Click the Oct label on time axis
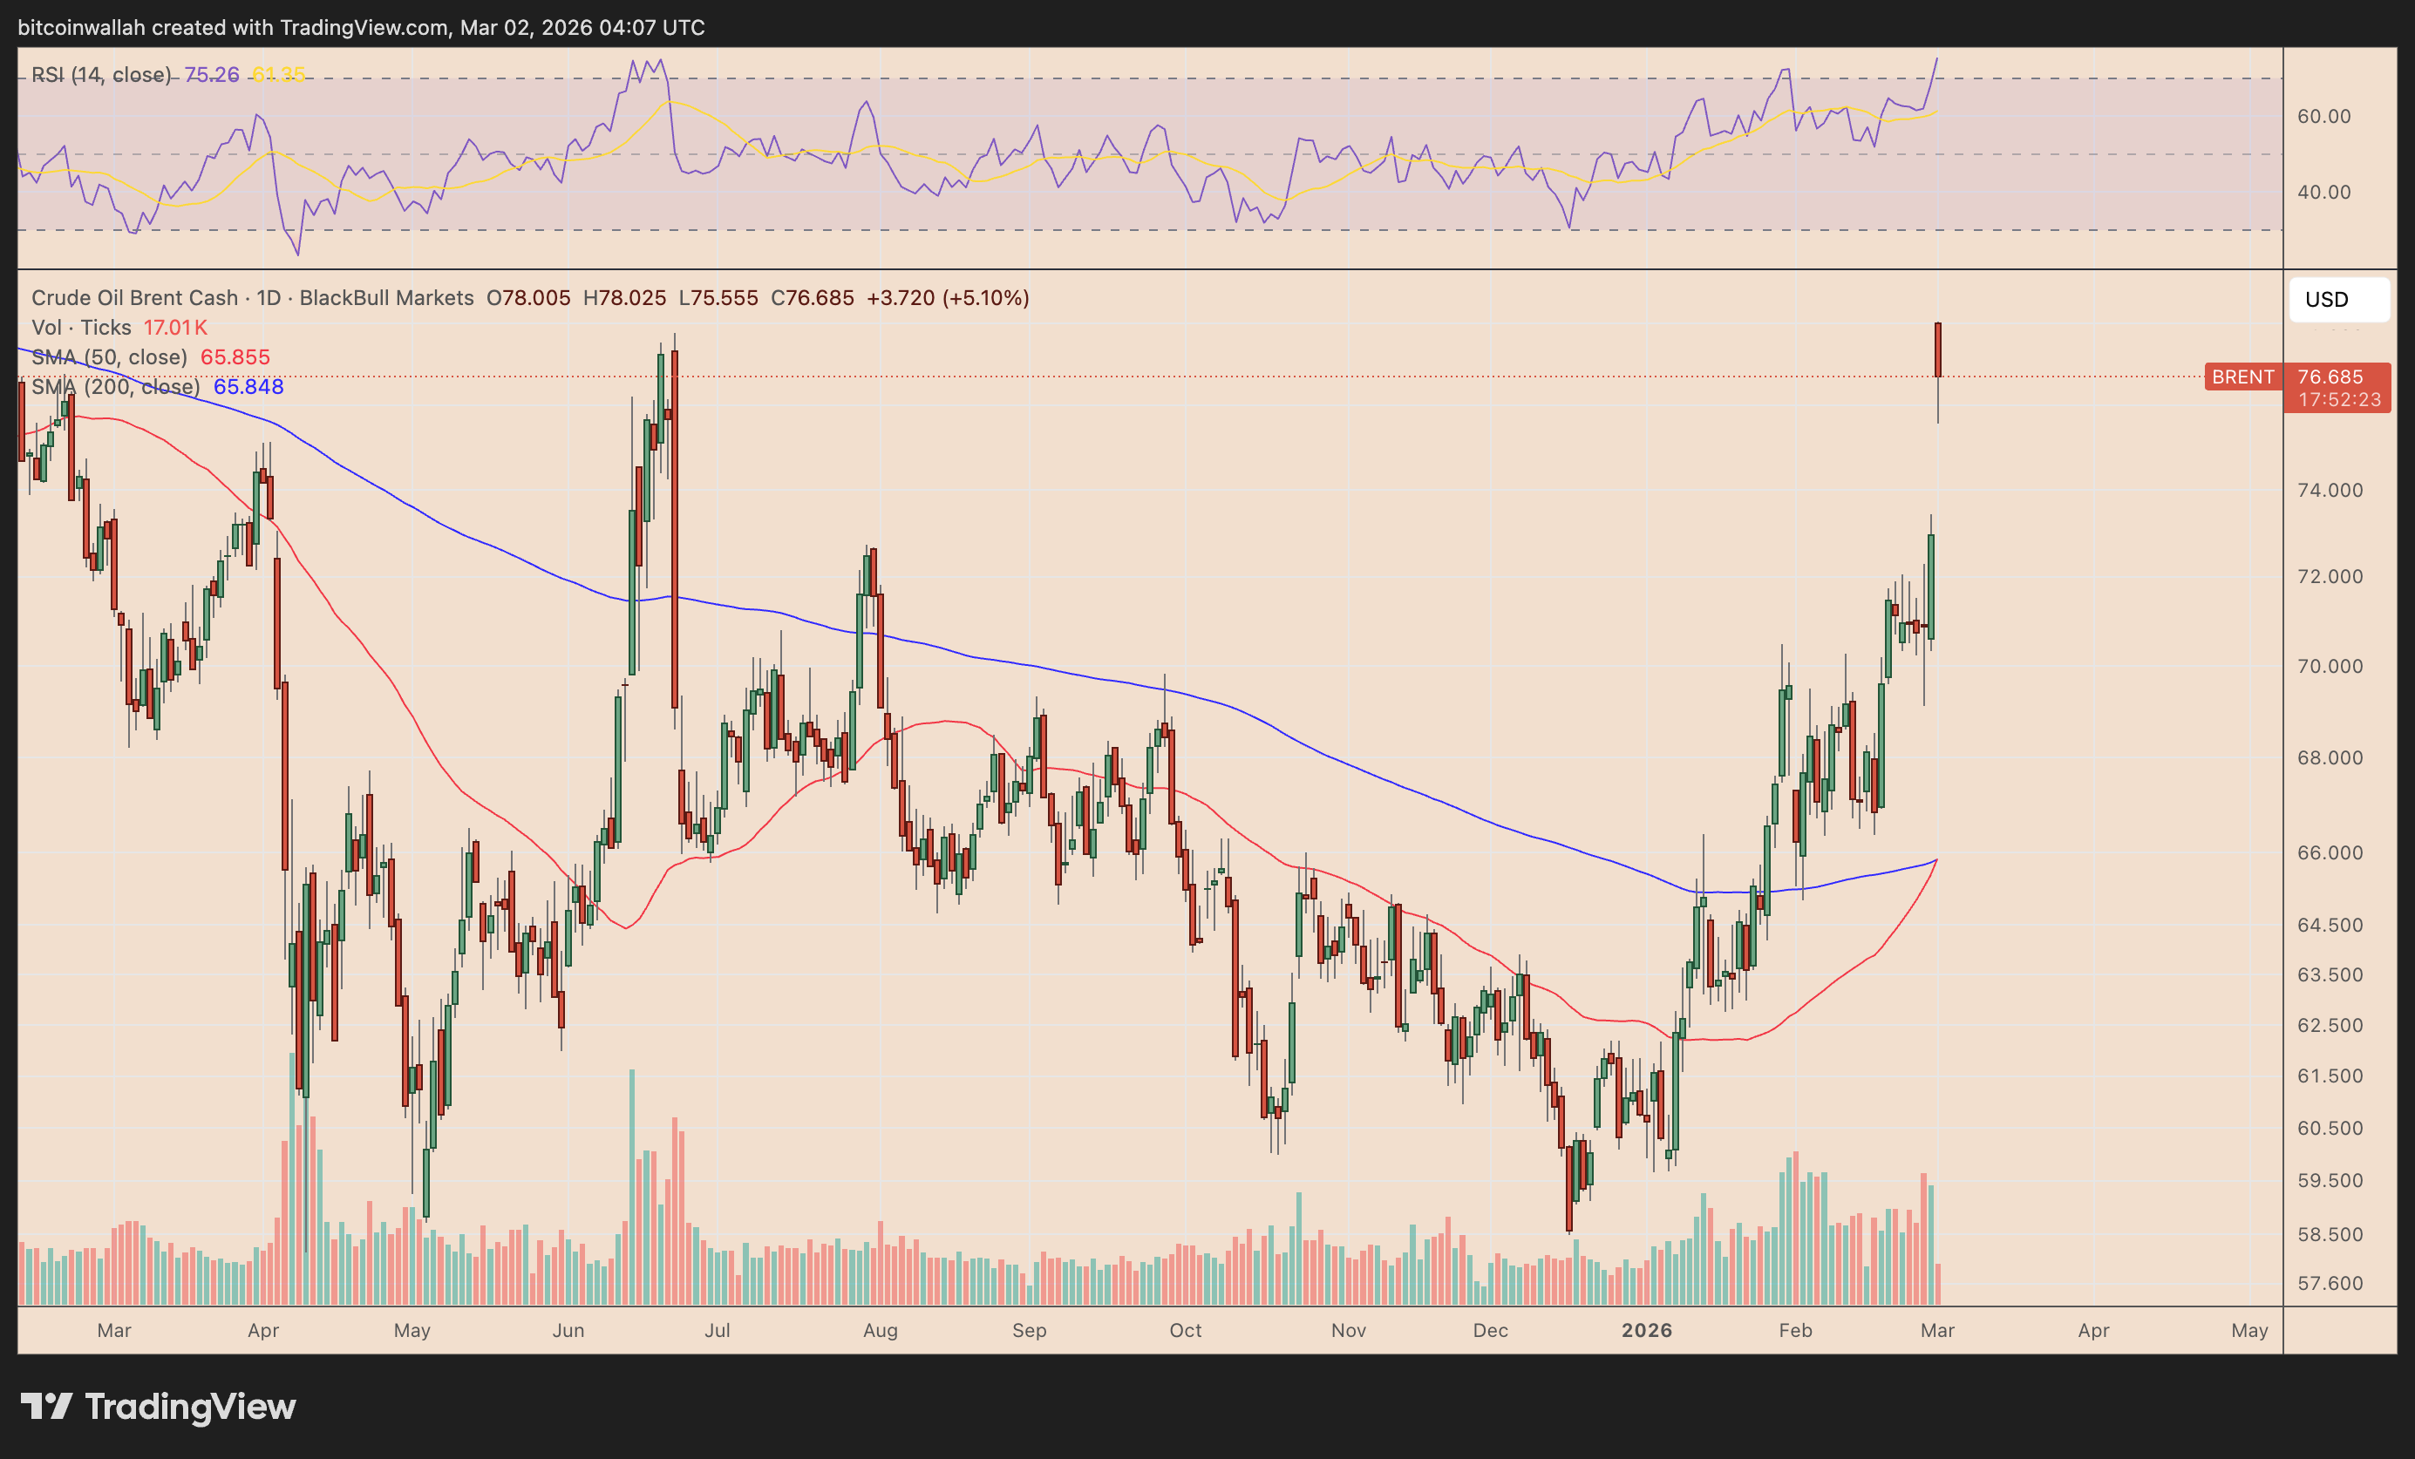This screenshot has height=1459, width=2415. pyautogui.click(x=1185, y=1330)
